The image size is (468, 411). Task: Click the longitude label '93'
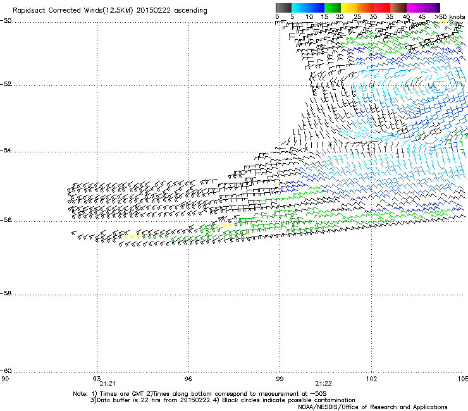[x=97, y=379]
